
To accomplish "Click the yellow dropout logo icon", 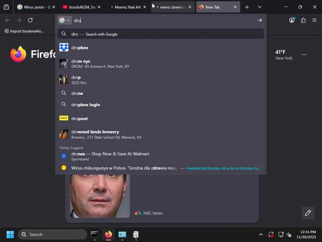I will [64, 118].
